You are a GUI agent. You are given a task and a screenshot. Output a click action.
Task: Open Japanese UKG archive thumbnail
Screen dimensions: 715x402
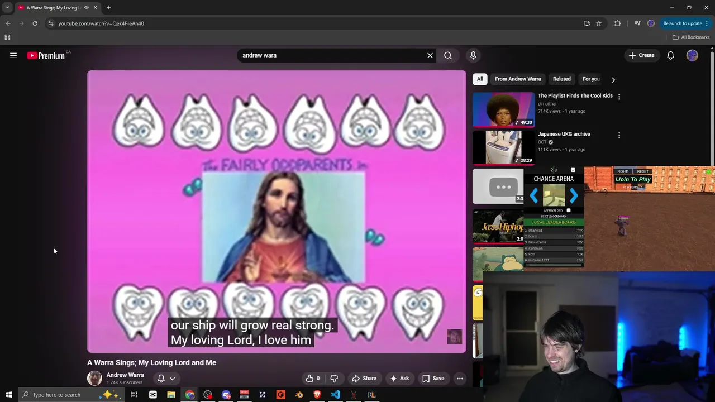pyautogui.click(x=503, y=147)
